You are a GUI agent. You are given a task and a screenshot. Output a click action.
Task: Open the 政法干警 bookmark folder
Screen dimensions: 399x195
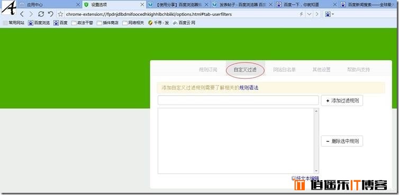(82, 23)
